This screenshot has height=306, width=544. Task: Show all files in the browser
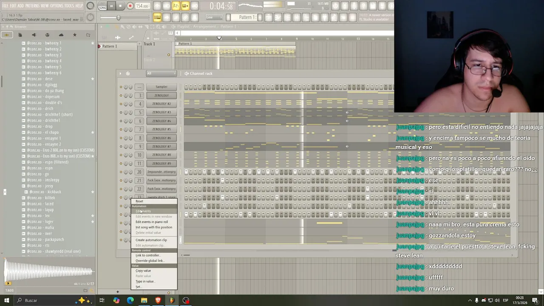point(6,35)
